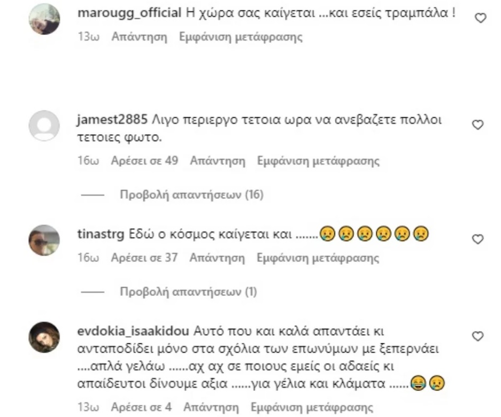Screen dimensions: 501x417
Task: Show translation of tinastrg's comment
Action: (318, 258)
